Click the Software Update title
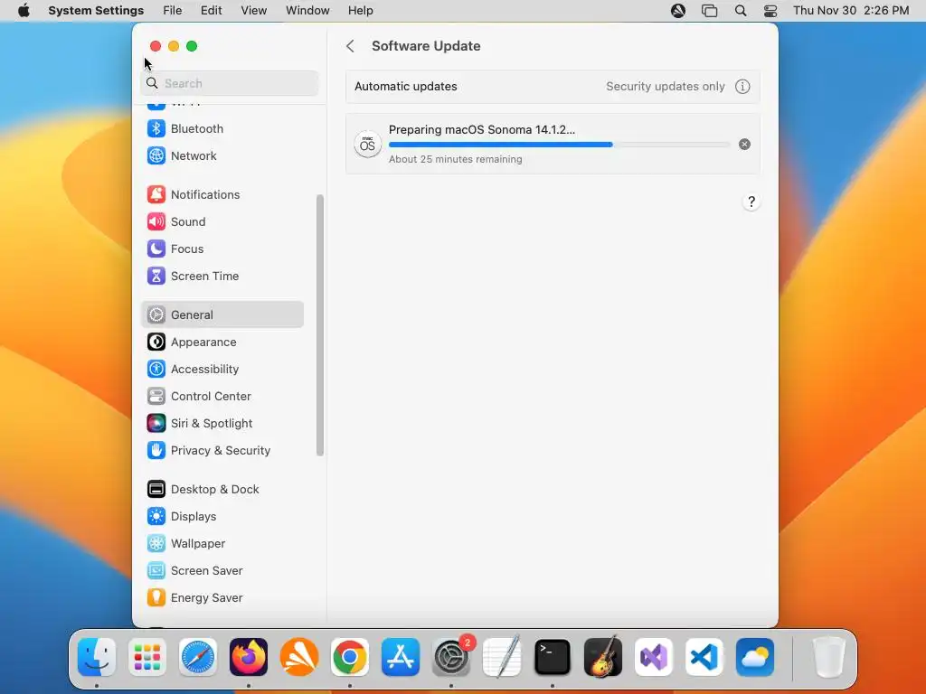Image resolution: width=926 pixels, height=694 pixels. (x=426, y=46)
